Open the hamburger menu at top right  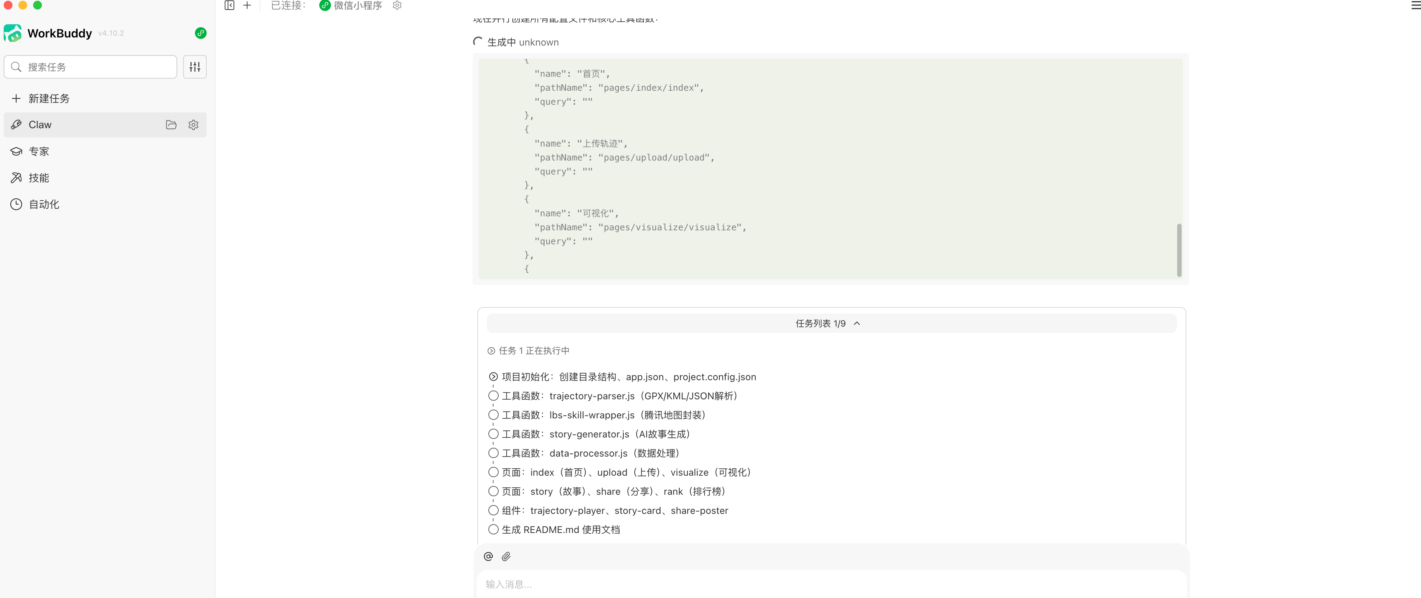1415,6
